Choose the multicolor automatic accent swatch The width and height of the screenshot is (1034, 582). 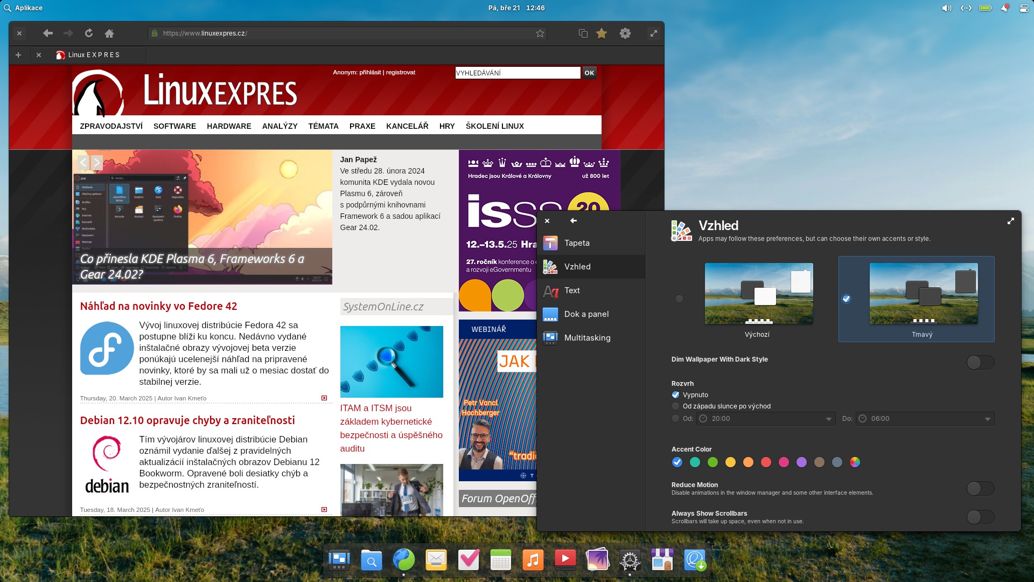[855, 462]
